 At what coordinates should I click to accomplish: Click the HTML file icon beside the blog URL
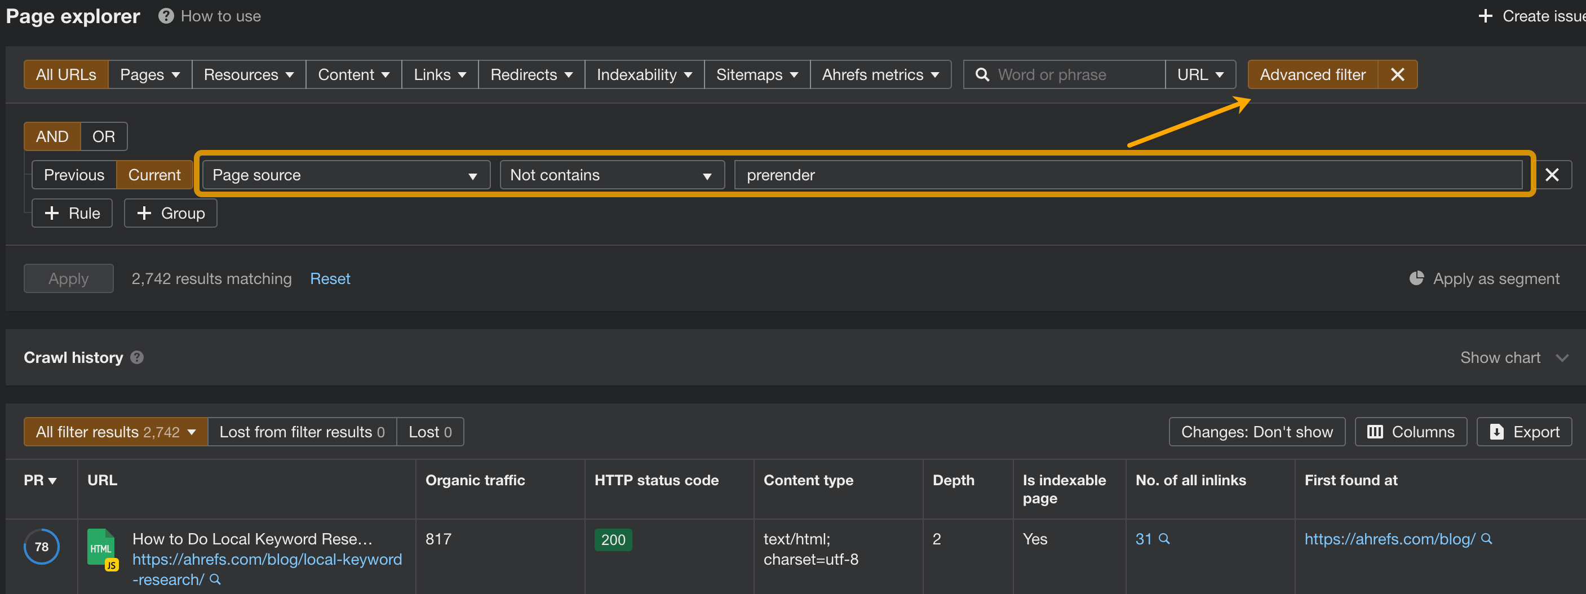pos(101,547)
